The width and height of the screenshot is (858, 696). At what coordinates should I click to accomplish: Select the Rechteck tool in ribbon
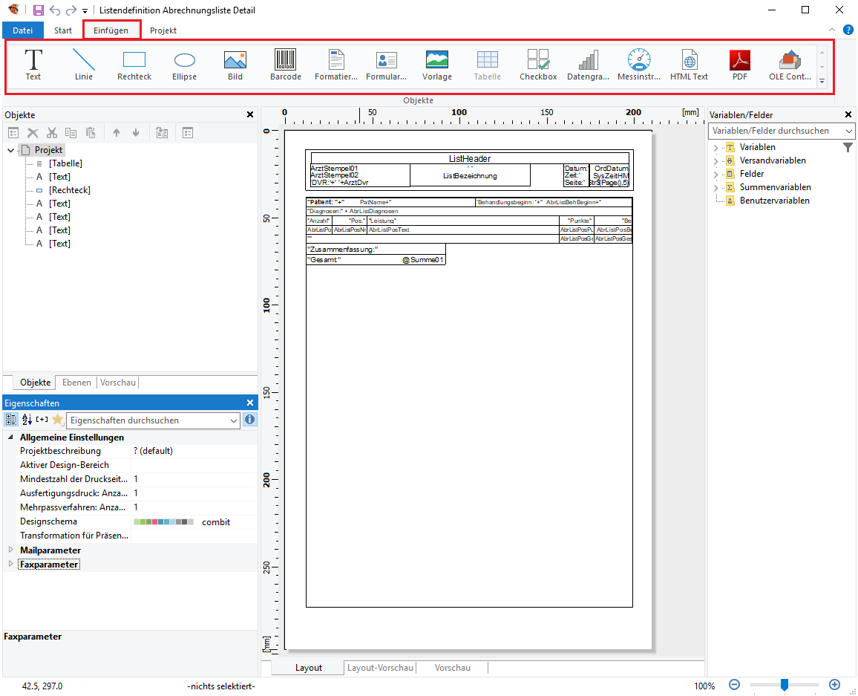134,65
